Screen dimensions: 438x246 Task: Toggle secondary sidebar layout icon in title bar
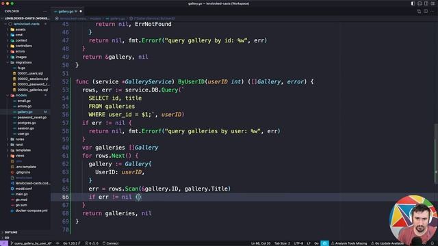click(426, 3)
